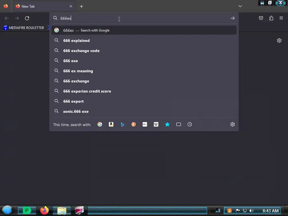Choose suggestion '666 expert'
The height and width of the screenshot is (216, 288).
point(144,101)
